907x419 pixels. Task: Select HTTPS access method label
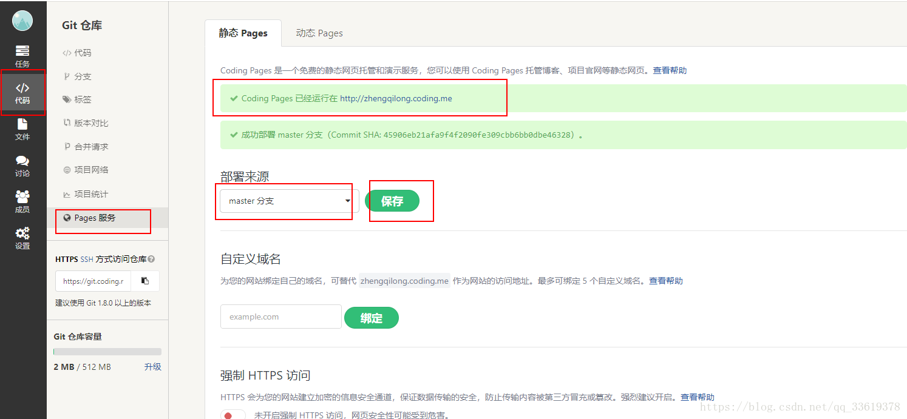[67, 259]
